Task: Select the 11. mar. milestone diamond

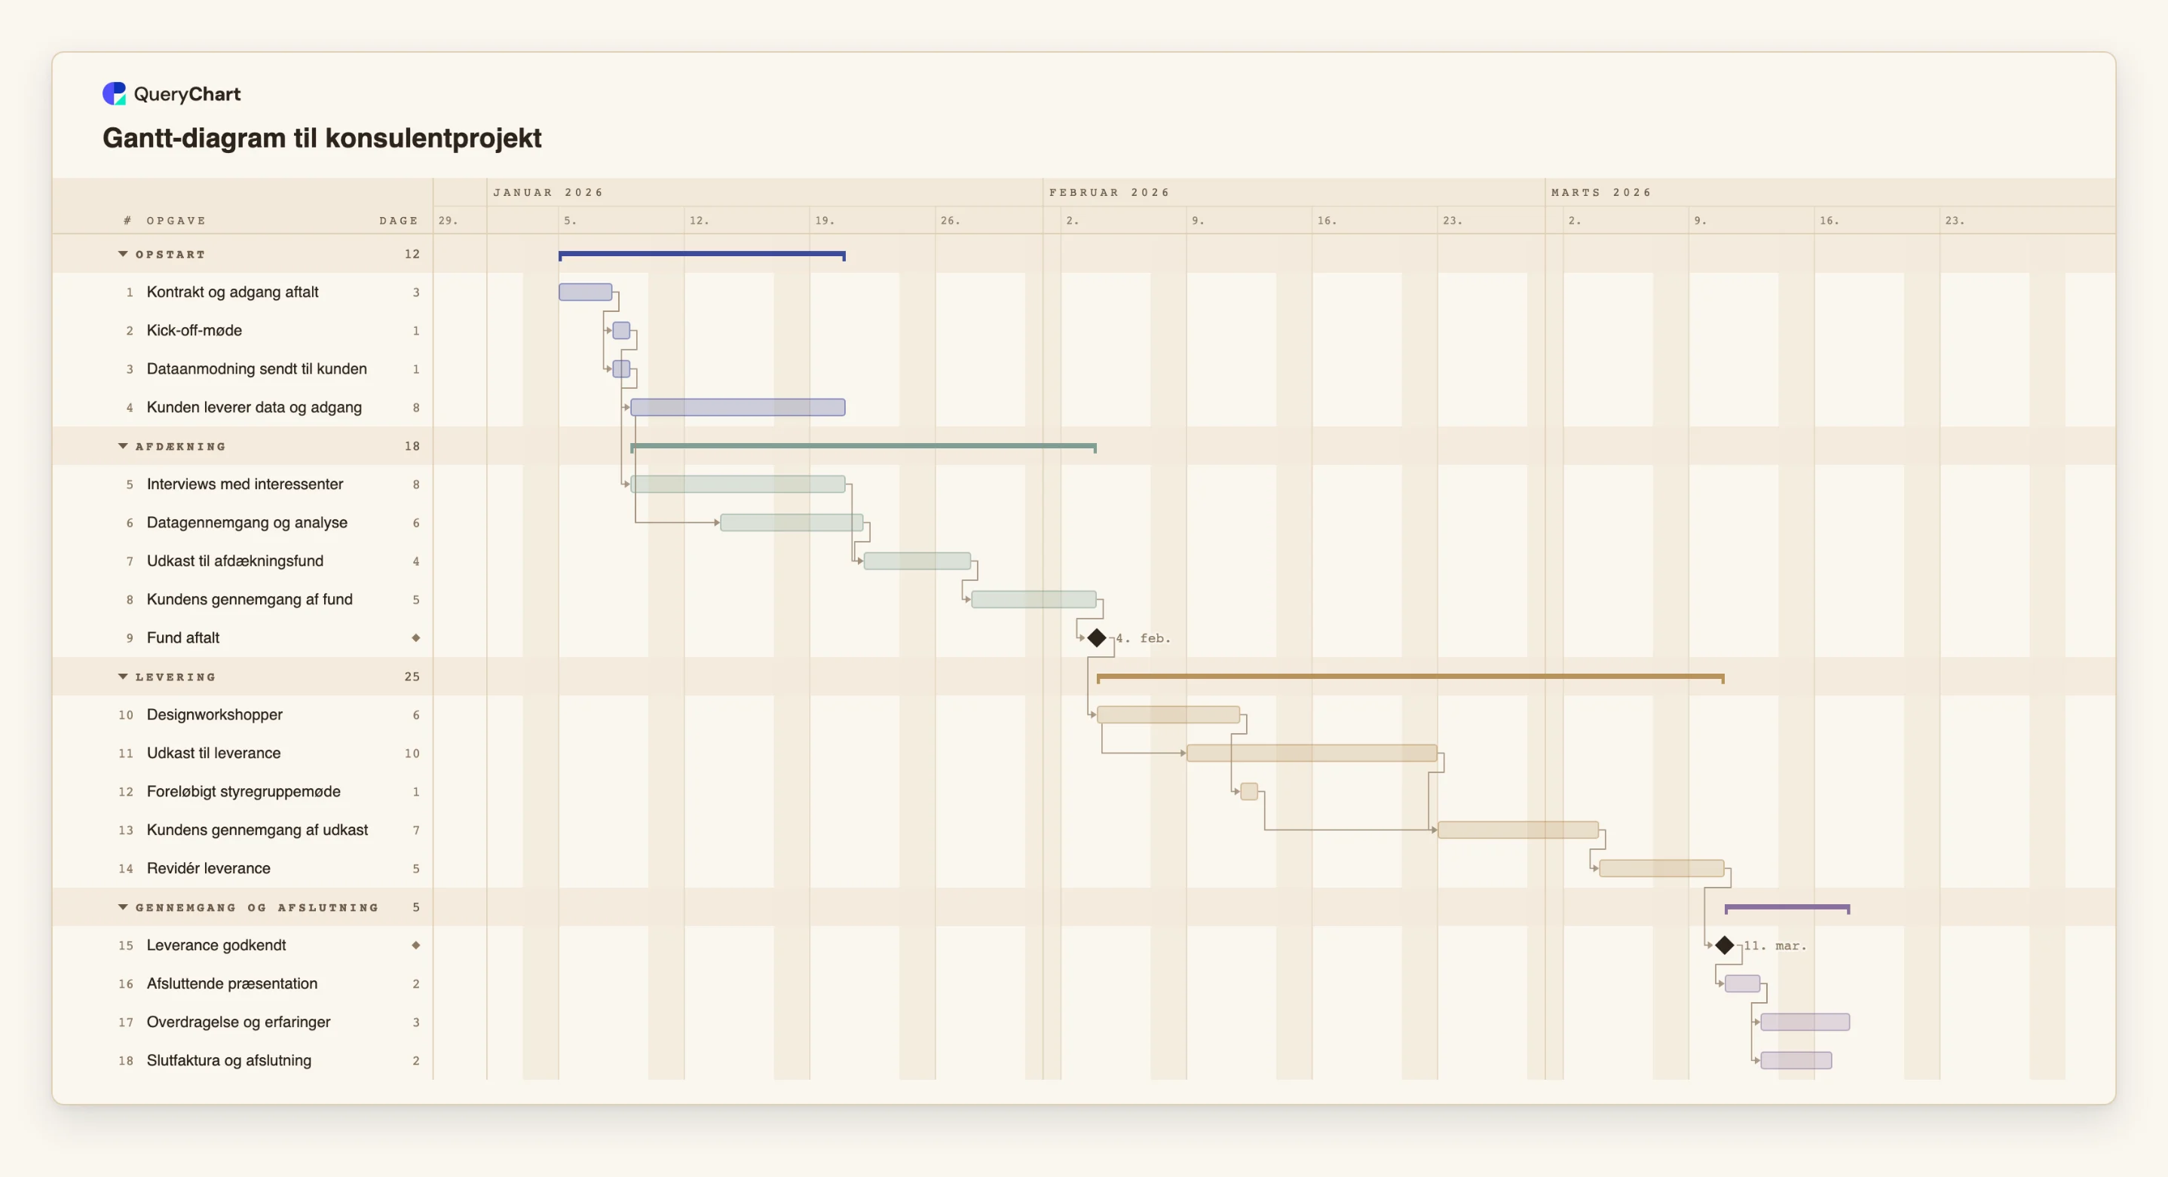Action: pyautogui.click(x=1725, y=945)
